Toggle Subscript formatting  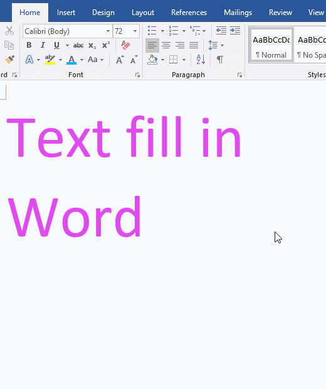click(x=92, y=45)
